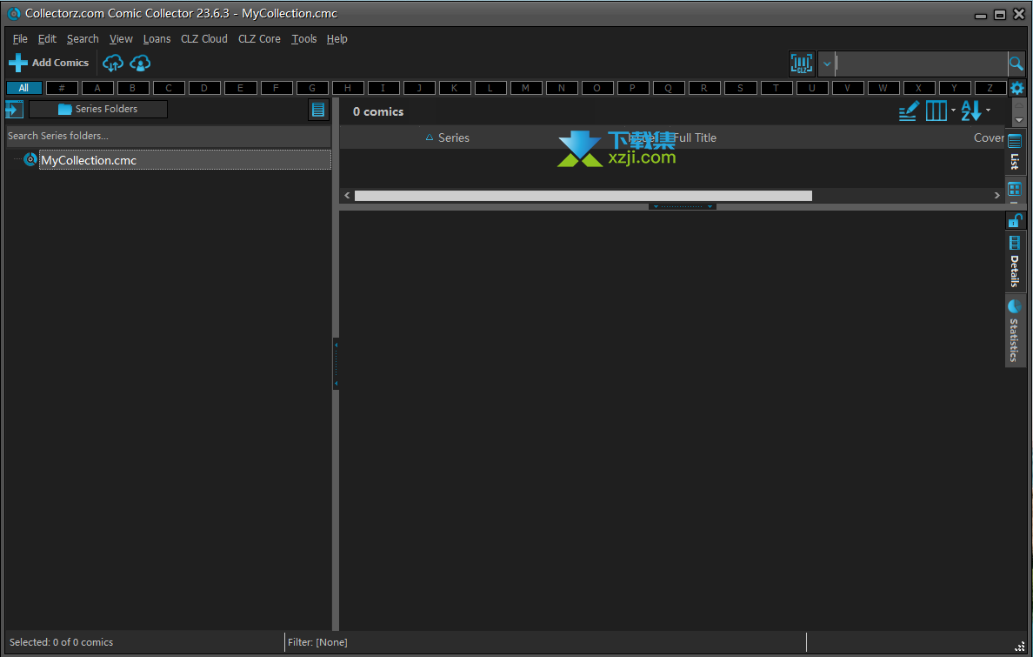Click the '0 comics' count label
Viewport: 1033px width, 657px height.
(x=378, y=111)
